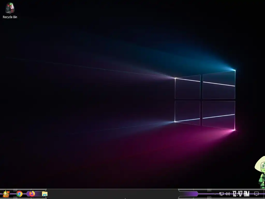Open the custom Start button
Viewport: 265px width, 199px height.
coord(6,194)
